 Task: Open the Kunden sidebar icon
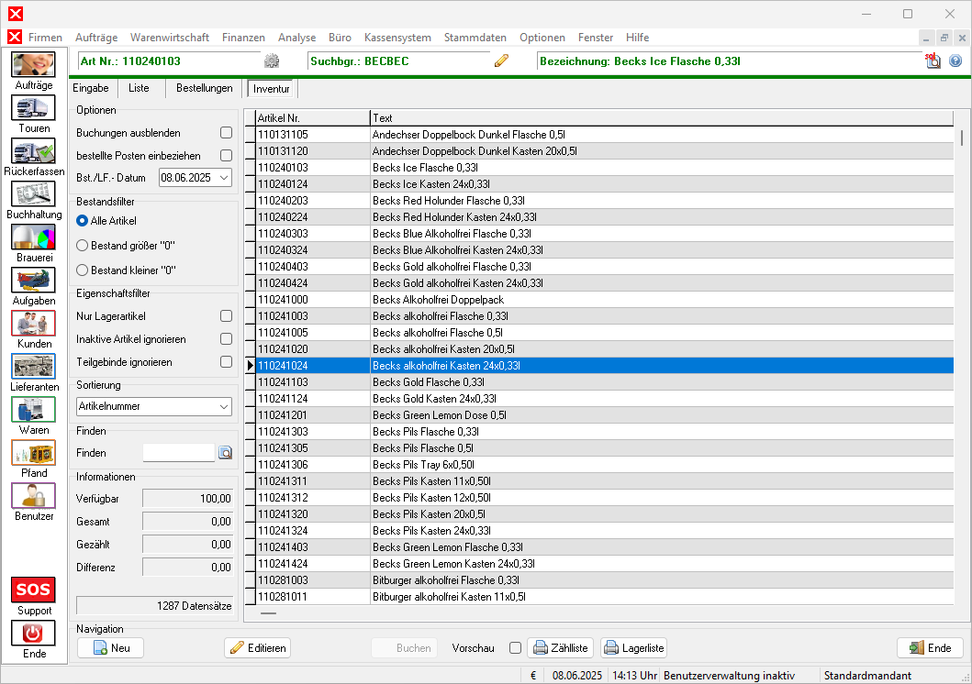34,323
